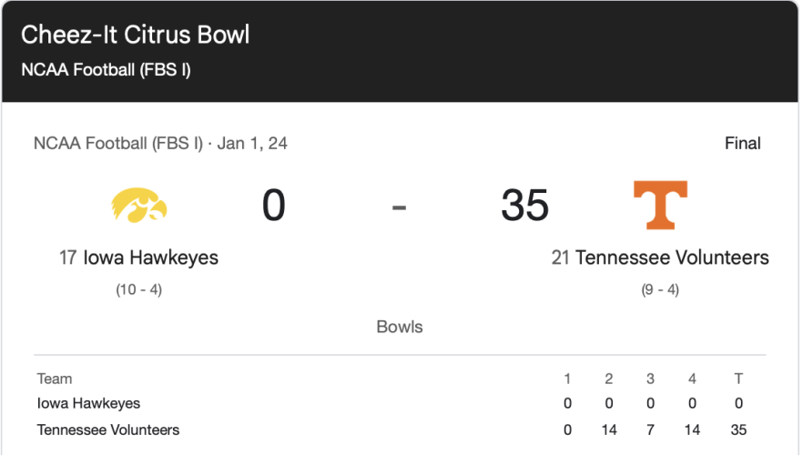Click the Iowa Hawkeyes logo
803x455 pixels.
tap(139, 205)
